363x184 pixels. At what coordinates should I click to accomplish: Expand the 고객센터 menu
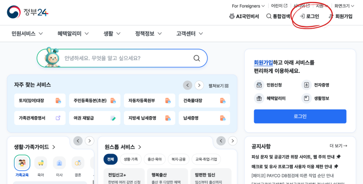(189, 34)
